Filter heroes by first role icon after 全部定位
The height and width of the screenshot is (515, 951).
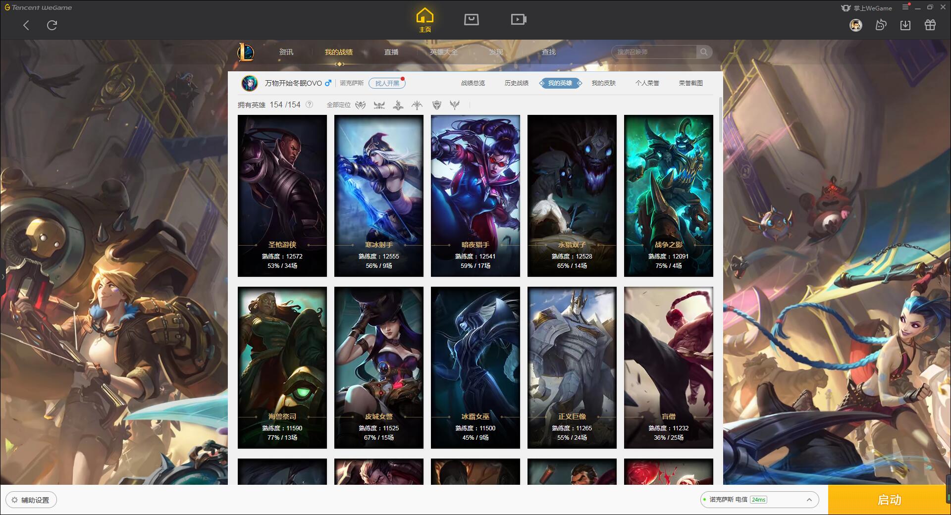[361, 105]
